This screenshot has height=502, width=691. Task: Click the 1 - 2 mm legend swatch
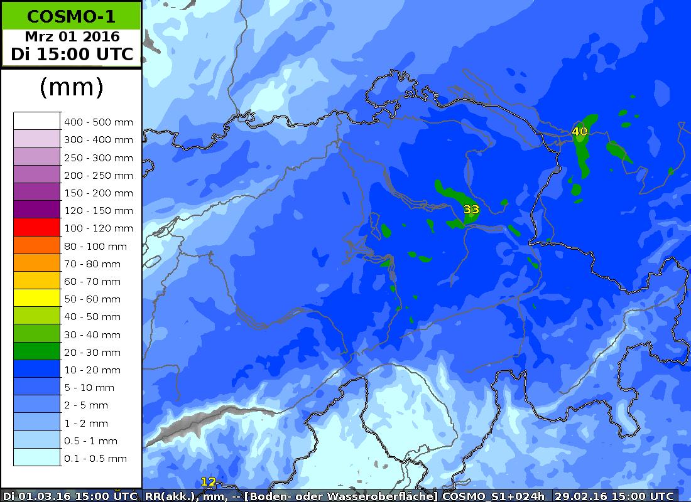tap(37, 422)
